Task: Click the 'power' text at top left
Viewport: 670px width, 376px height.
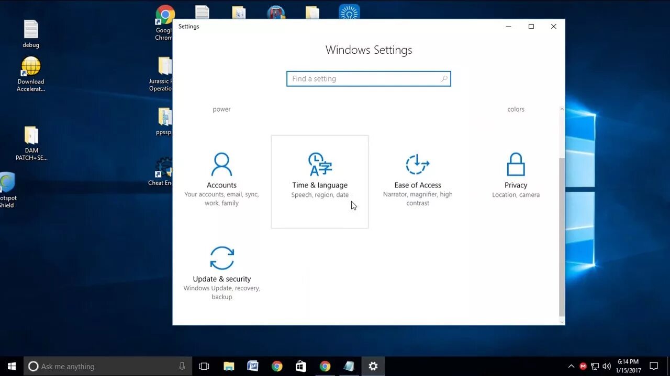Action: 221,109
